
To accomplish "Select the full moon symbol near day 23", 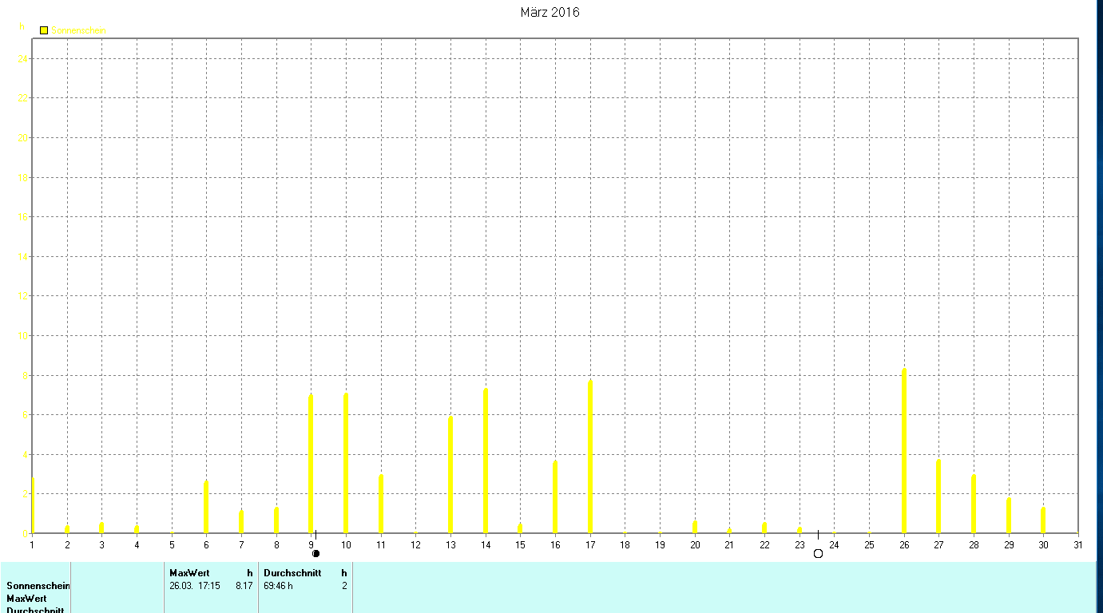I will (x=818, y=553).
